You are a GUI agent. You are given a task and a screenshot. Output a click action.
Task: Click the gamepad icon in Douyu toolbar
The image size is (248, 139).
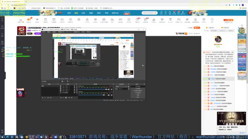click(179, 19)
